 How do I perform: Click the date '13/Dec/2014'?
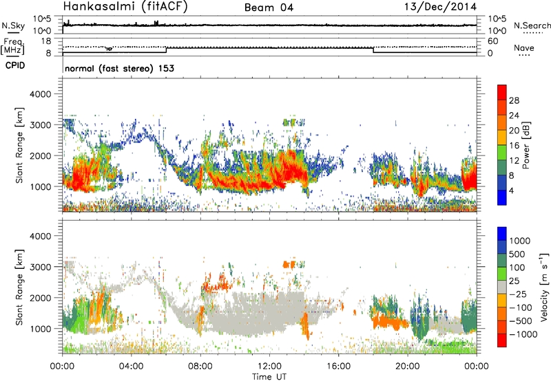[440, 7]
